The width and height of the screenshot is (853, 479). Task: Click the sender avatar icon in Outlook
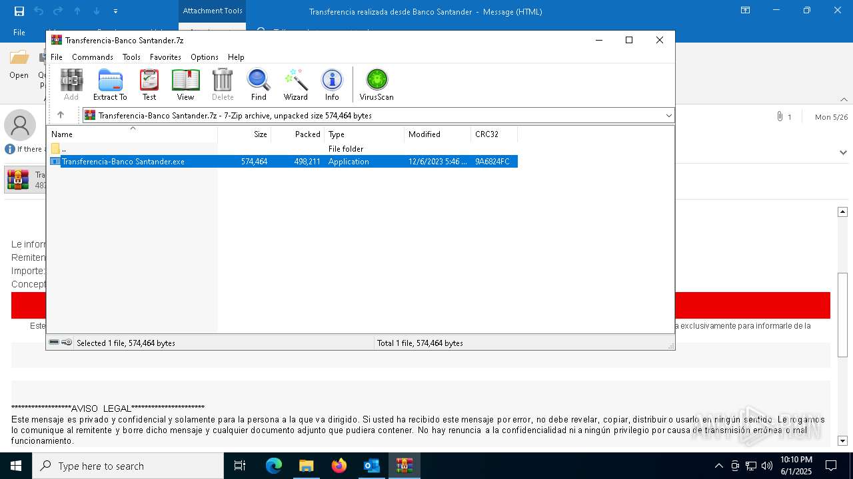[x=20, y=125]
